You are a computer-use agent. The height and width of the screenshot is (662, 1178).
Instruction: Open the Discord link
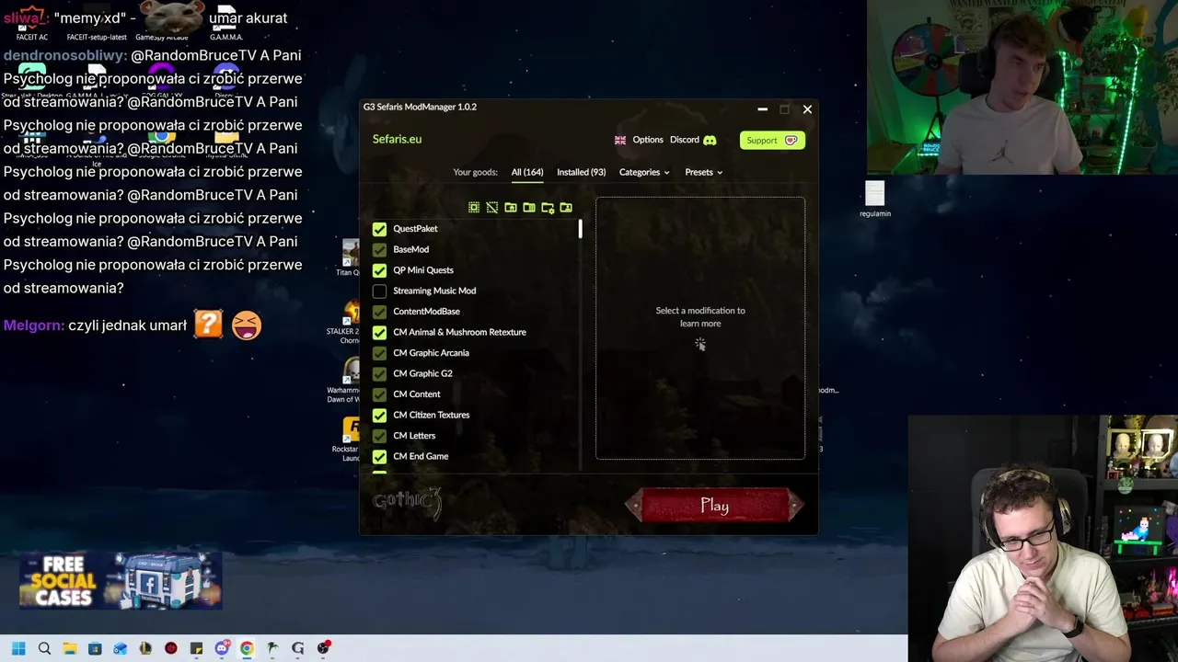click(x=685, y=140)
